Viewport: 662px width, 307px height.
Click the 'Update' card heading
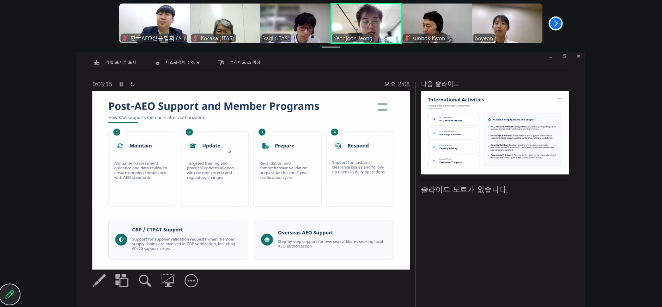(x=211, y=146)
